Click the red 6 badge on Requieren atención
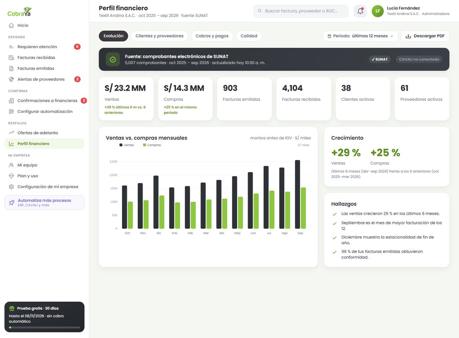The height and width of the screenshot is (338, 459). 77,47
